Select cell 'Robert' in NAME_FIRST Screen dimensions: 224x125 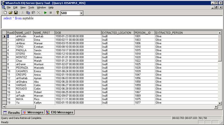44,92
